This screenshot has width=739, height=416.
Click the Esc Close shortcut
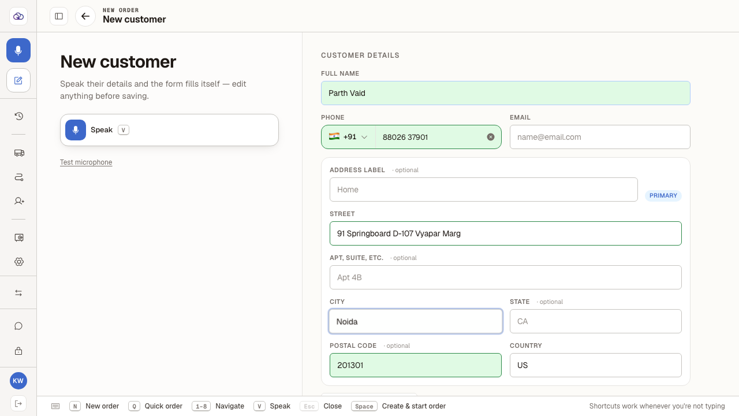point(321,406)
